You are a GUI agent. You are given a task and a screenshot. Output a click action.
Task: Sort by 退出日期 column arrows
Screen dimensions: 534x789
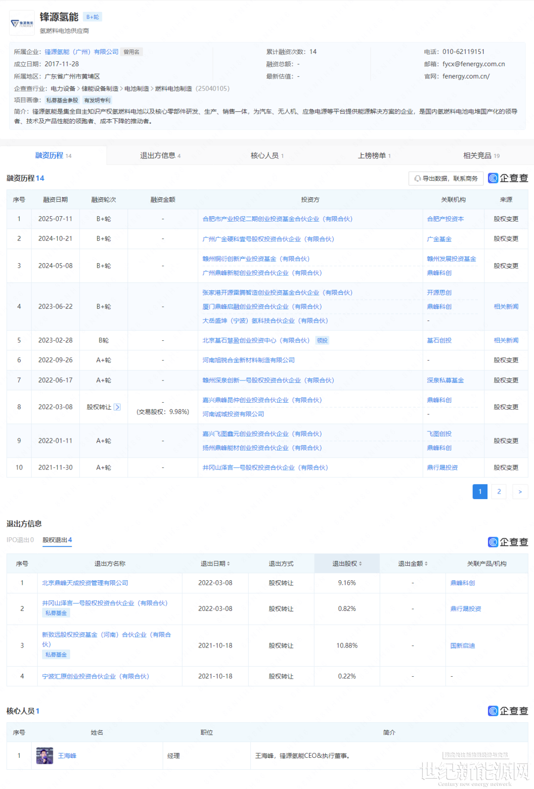228,564
